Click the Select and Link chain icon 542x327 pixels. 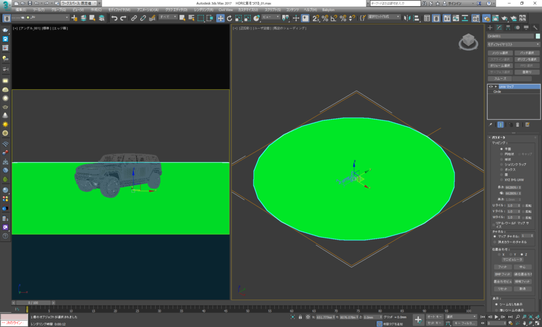pyautogui.click(x=134, y=18)
